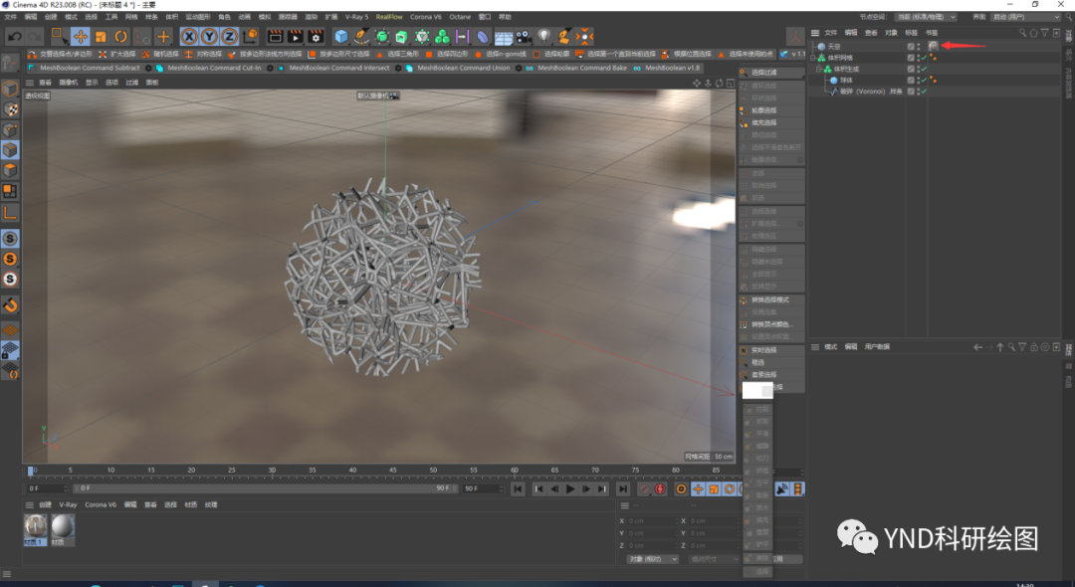Open the Edit Render Settings icon
The image size is (1075, 587).
pyautogui.click(x=316, y=36)
